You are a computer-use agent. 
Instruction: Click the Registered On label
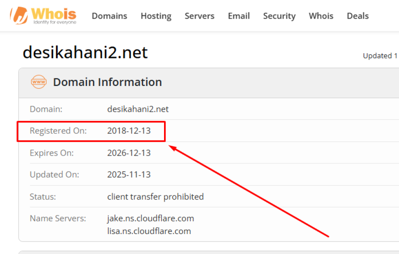[58, 131]
